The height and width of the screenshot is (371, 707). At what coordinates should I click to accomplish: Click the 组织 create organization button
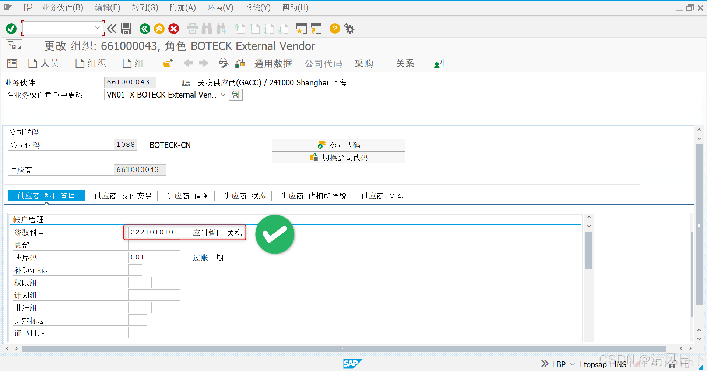point(91,63)
